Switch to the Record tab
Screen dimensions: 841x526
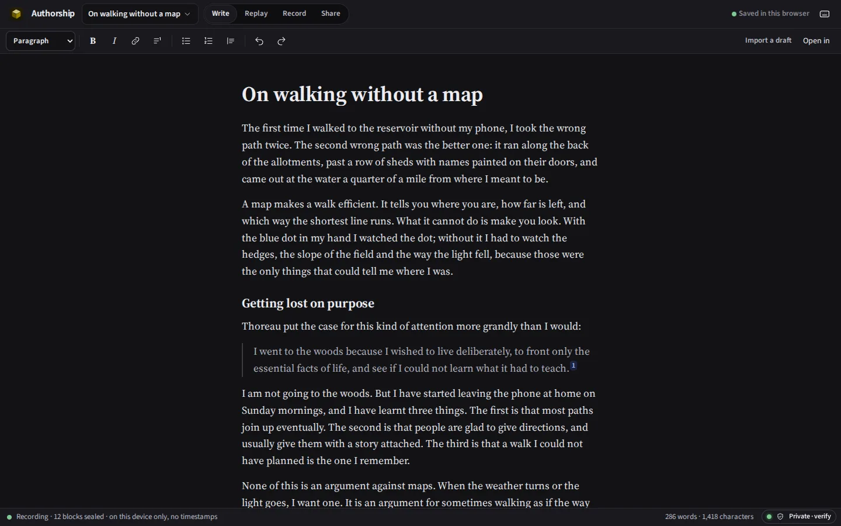[294, 13]
